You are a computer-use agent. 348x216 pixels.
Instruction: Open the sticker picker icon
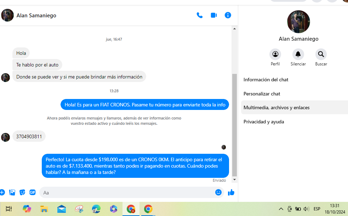coord(22,192)
